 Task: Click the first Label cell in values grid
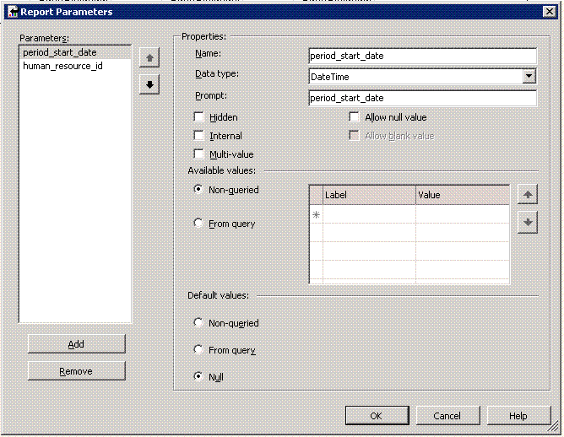pos(369,214)
